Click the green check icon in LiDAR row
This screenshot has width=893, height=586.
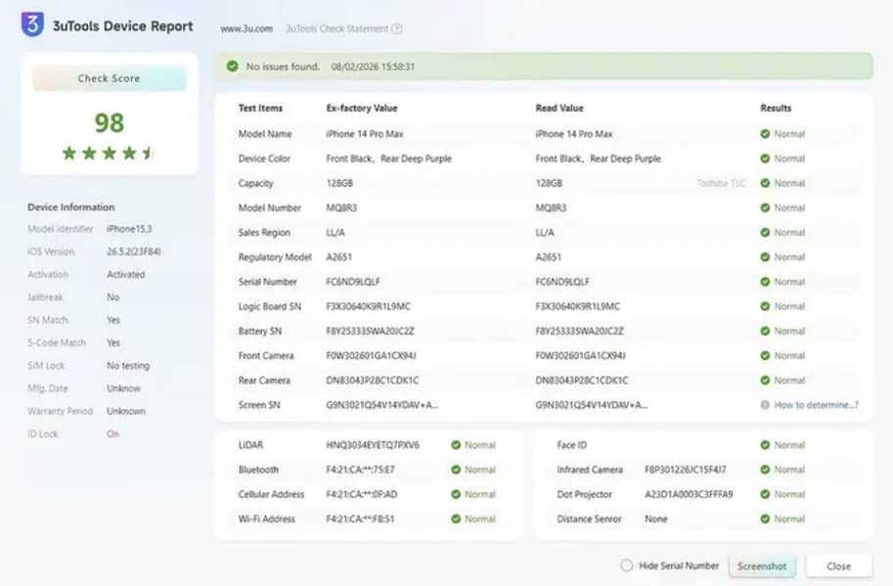(456, 445)
